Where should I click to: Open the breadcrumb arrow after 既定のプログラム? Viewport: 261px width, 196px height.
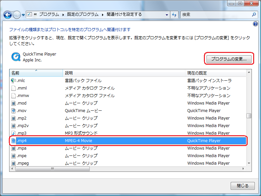(103, 15)
